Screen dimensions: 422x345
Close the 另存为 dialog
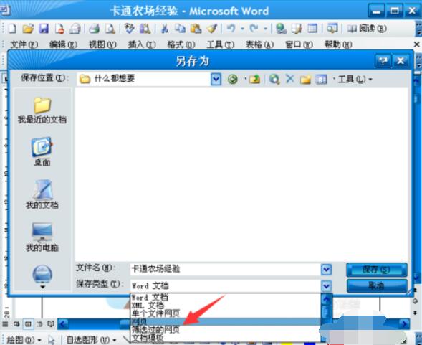point(401,61)
